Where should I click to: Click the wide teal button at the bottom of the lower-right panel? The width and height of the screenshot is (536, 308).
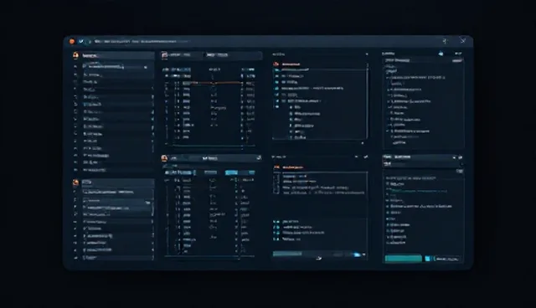[404, 259]
